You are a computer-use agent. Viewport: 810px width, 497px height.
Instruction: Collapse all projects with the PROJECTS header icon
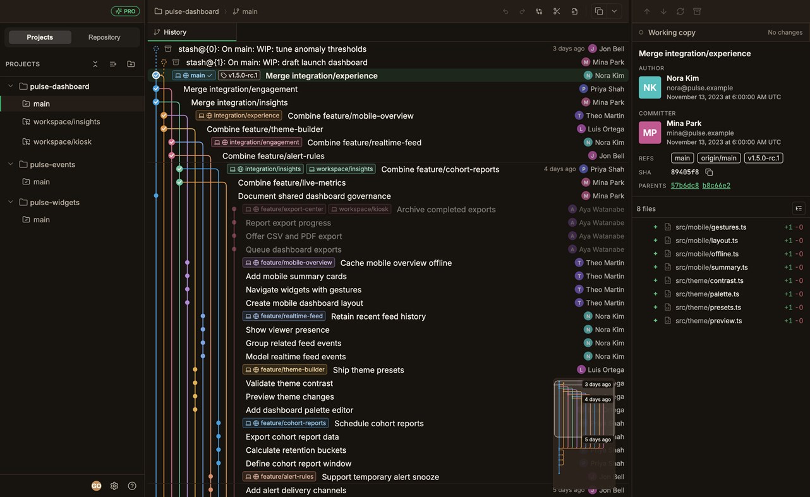tap(95, 64)
